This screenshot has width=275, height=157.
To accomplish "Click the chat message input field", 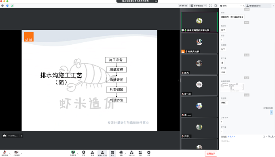I will click(245, 141).
